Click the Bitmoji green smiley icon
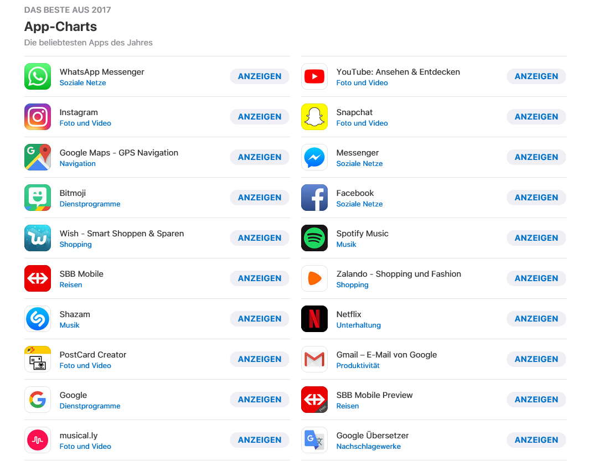589x466 pixels. (x=38, y=198)
